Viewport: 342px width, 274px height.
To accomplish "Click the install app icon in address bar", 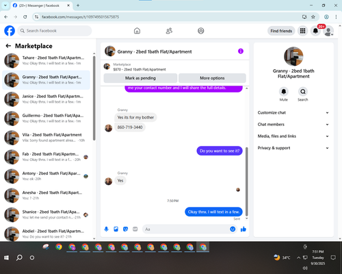I will point(304,17).
